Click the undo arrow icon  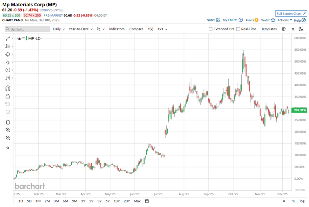tap(8, 104)
